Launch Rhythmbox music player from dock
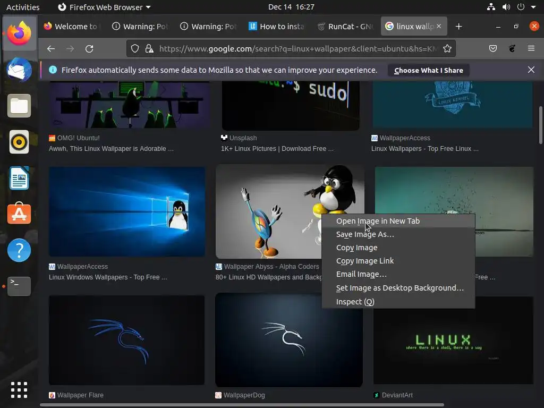544x408 pixels. click(x=19, y=142)
